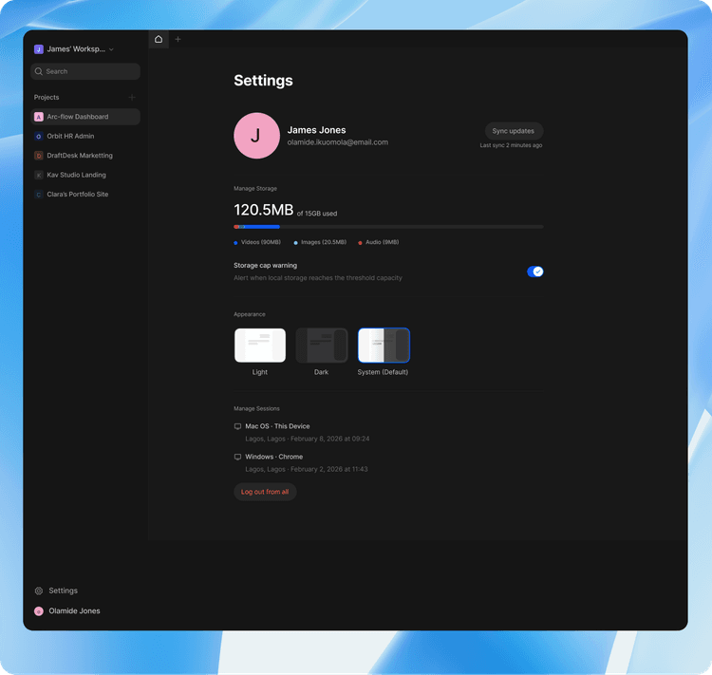Choose System (Default) appearance option

(384, 346)
